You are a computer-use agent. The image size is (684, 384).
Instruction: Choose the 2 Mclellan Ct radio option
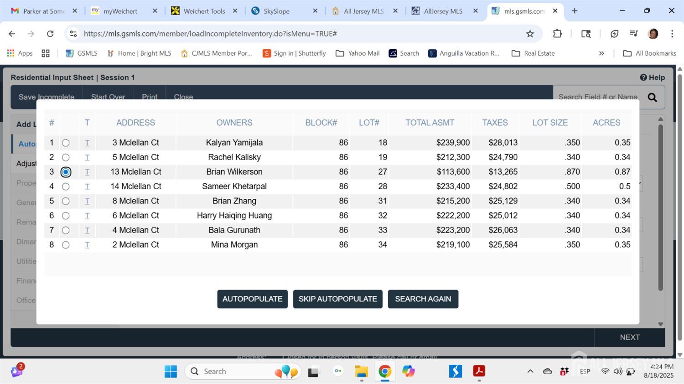66,245
